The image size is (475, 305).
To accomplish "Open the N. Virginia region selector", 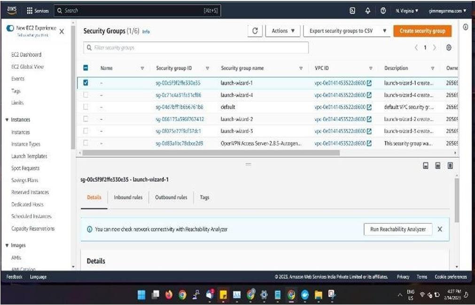I will click(x=407, y=11).
